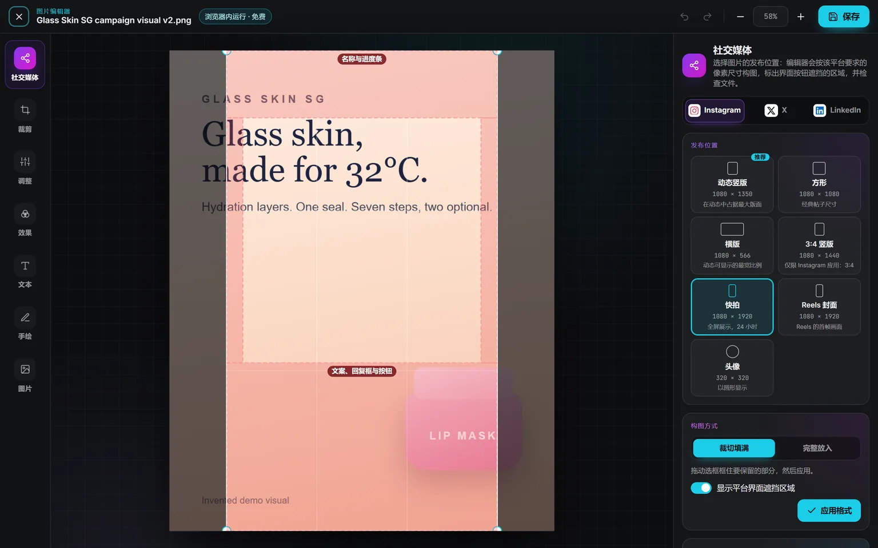Select 裁切填满 composition mode
The image size is (878, 548).
734,448
